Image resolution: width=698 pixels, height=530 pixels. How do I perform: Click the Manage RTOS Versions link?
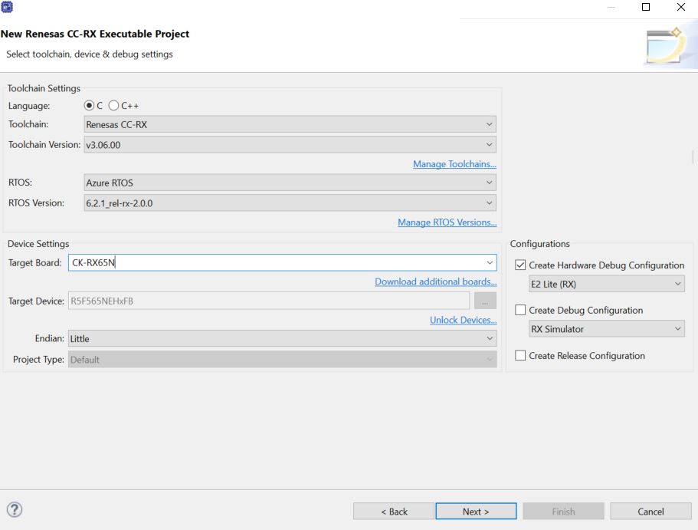tap(447, 222)
